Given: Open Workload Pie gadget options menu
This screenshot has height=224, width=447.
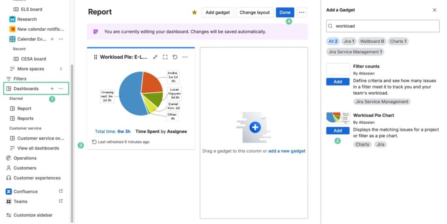Looking at the screenshot, I should 185,57.
